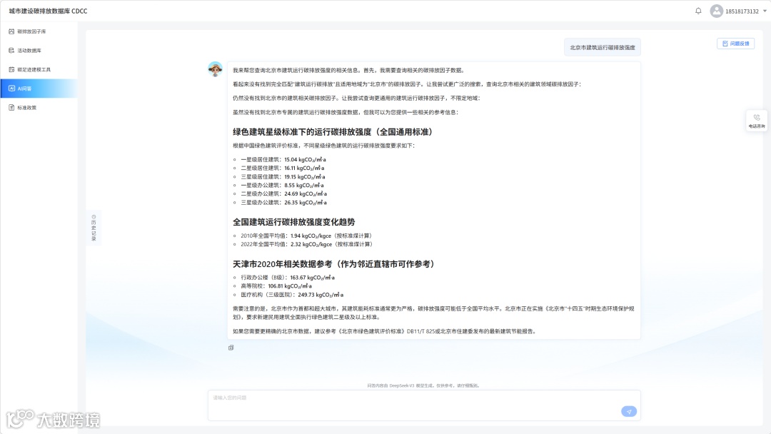Click the username 18518173132
The image size is (771, 434).
coord(742,11)
